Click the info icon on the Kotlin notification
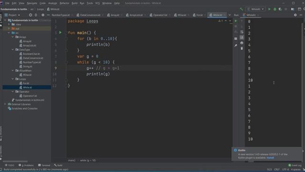This screenshot has width=305, height=172. (235, 150)
